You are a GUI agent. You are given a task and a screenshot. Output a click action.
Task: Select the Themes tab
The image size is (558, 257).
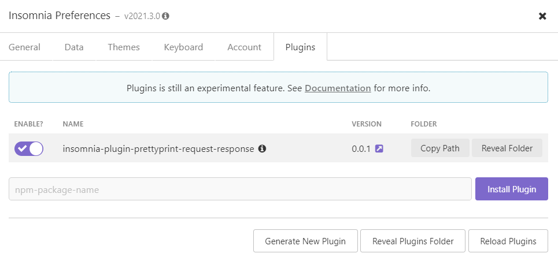point(124,47)
